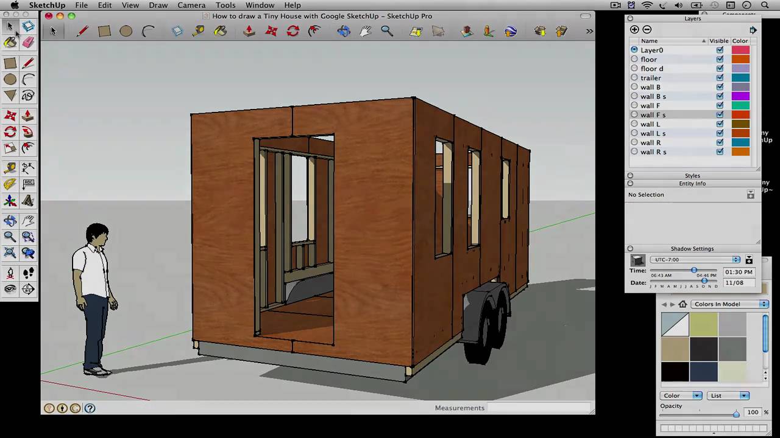Viewport: 780px width, 438px height.
Task: Open the UTC-7:00 time zone dropdown
Action: pos(695,260)
